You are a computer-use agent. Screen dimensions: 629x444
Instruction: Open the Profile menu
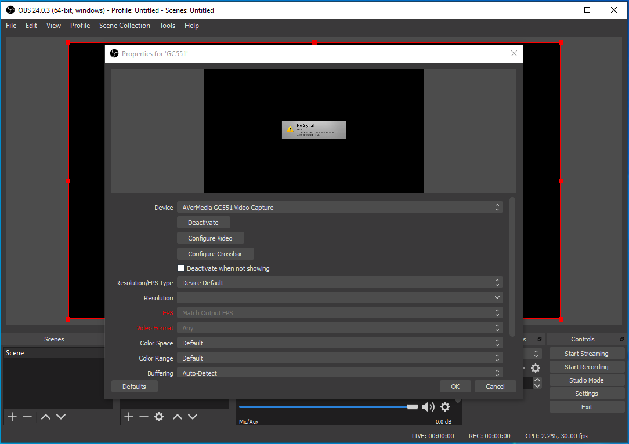point(80,26)
